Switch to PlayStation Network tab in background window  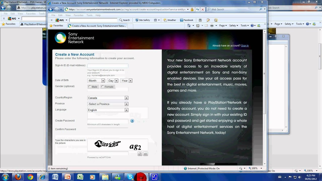click(x=33, y=24)
